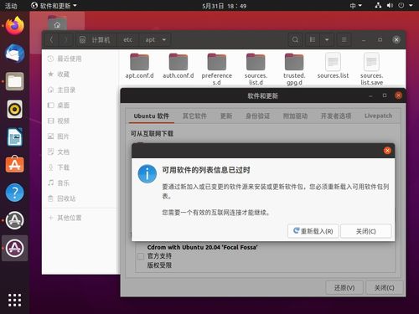Screen dimensions: 419x314
Task: Open the Software Updater dock icon
Action: (x=15, y=220)
